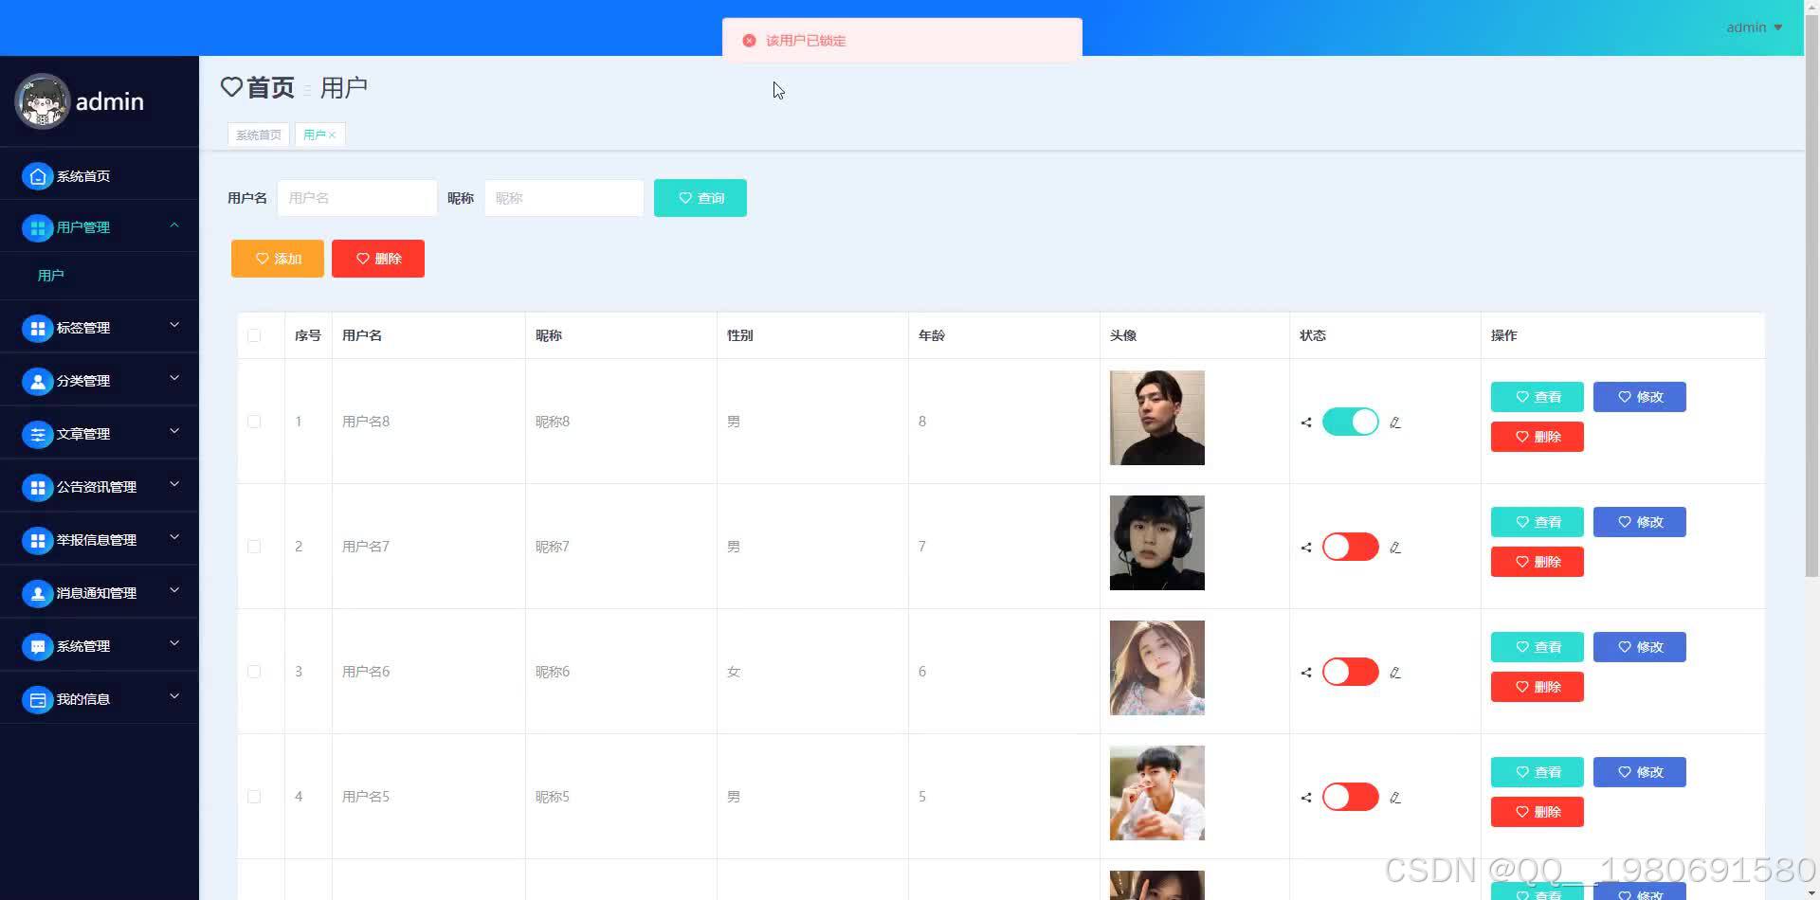1820x900 pixels.
Task: Click share icon in 用户名5 status cell
Action: (x=1306, y=798)
